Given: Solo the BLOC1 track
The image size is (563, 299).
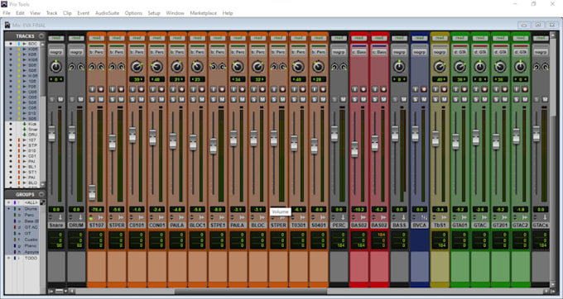Looking at the screenshot, I should [x=193, y=99].
